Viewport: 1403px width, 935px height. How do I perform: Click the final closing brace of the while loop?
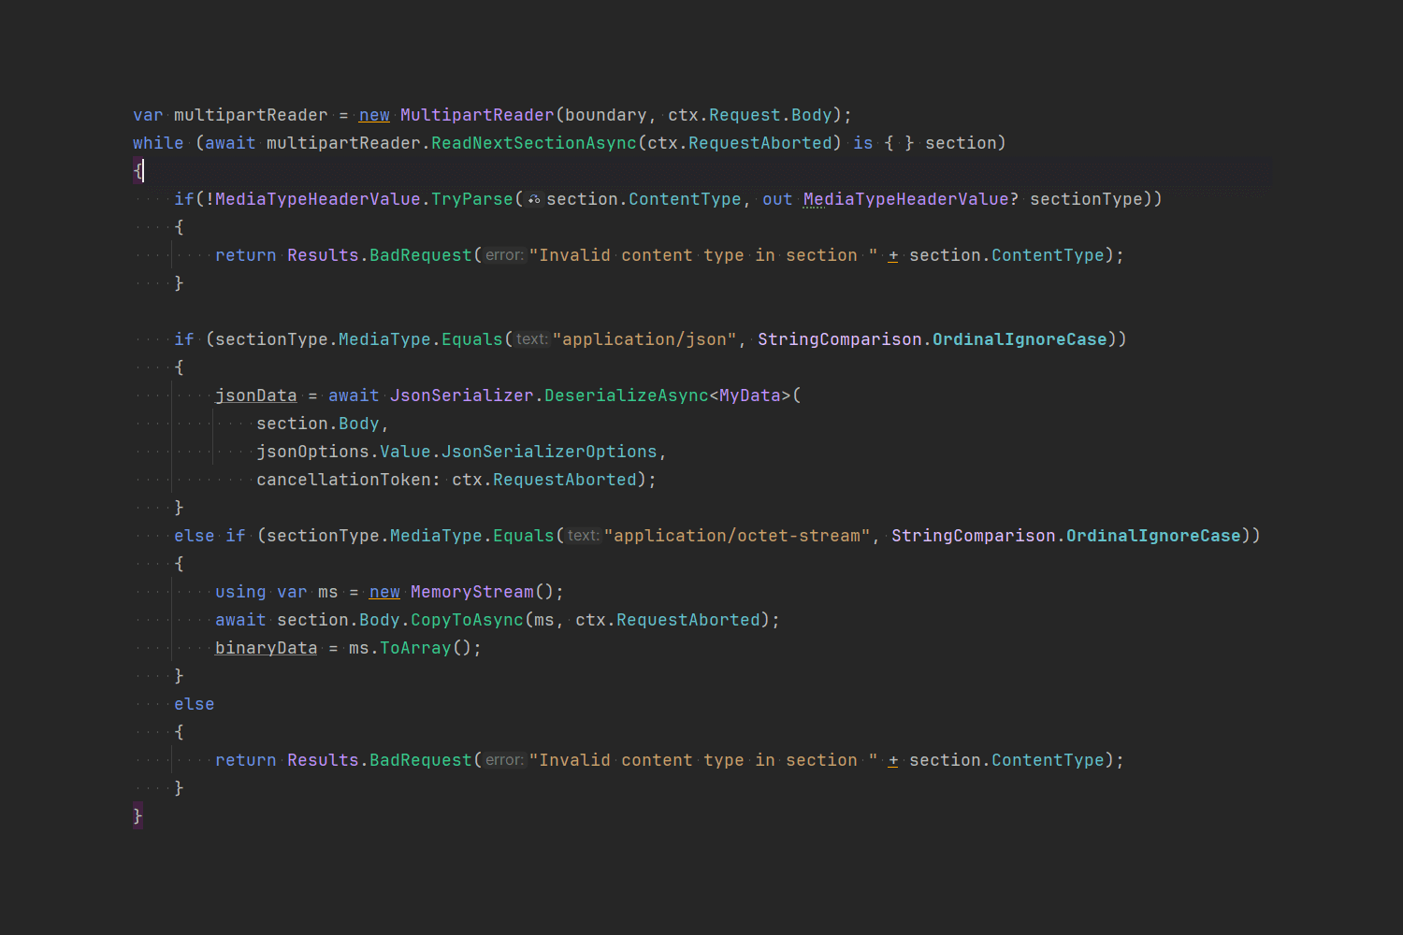[x=137, y=815]
